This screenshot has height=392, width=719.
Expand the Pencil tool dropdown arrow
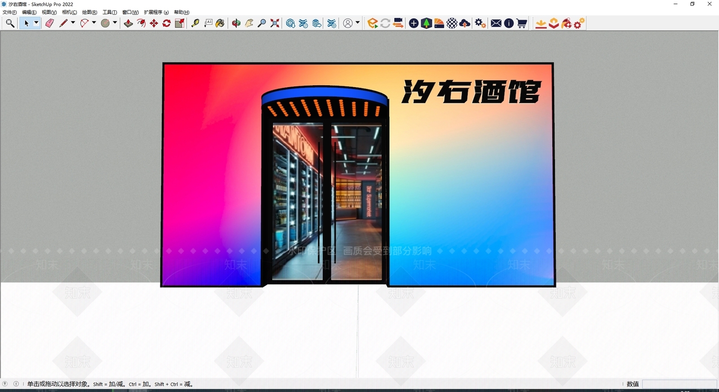click(73, 23)
